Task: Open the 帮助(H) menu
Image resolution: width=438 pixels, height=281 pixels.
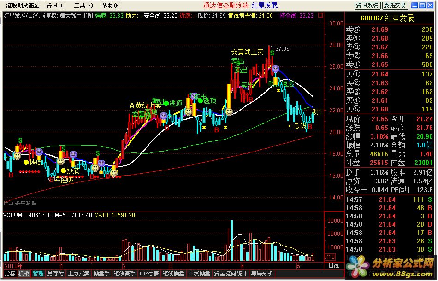Action: coord(111,6)
